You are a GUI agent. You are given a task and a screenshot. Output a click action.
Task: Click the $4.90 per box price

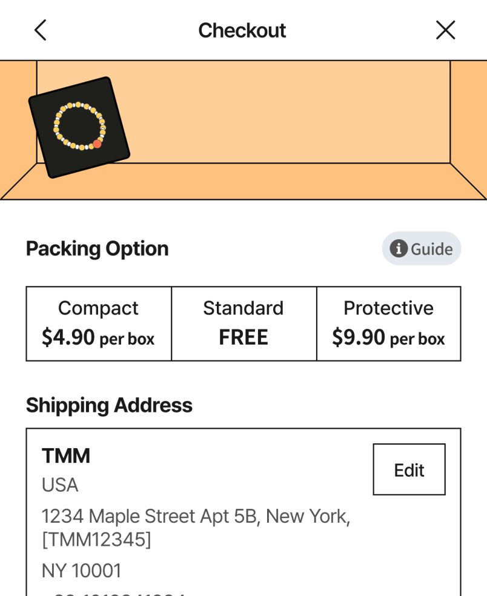click(x=98, y=338)
